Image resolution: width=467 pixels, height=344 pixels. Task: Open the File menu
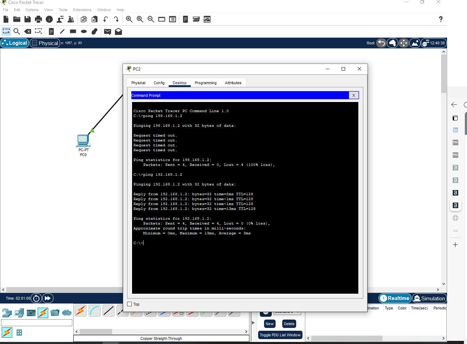click(6, 10)
